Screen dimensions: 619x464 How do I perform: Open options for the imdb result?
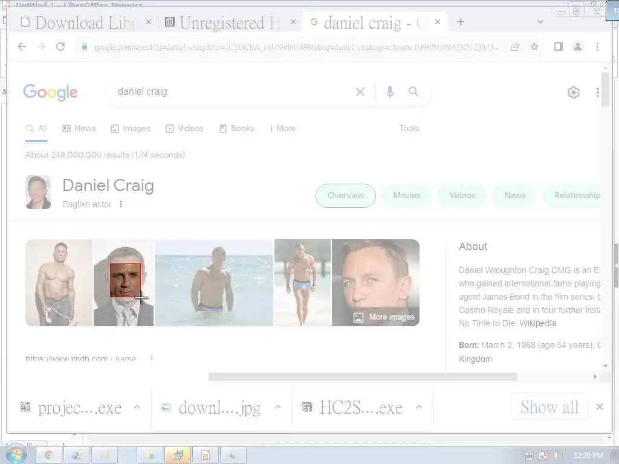[152, 358]
